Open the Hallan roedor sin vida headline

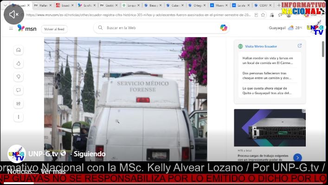[268, 60]
